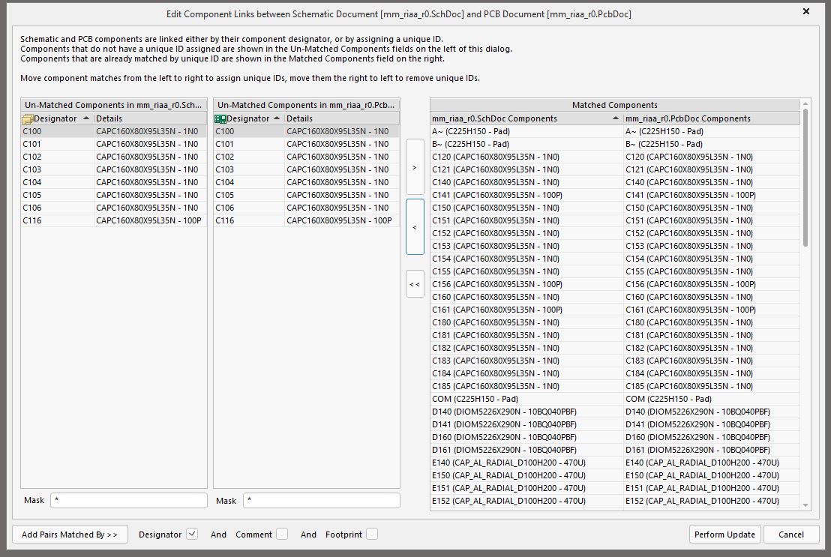Click Perform Update button

pyautogui.click(x=724, y=535)
